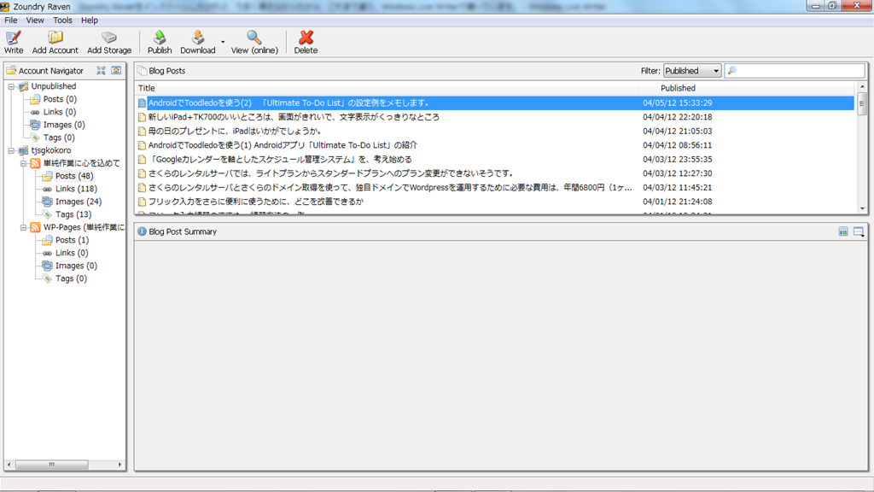Sort posts by the Published column header
The width and height of the screenshot is (874, 492).
tap(678, 88)
